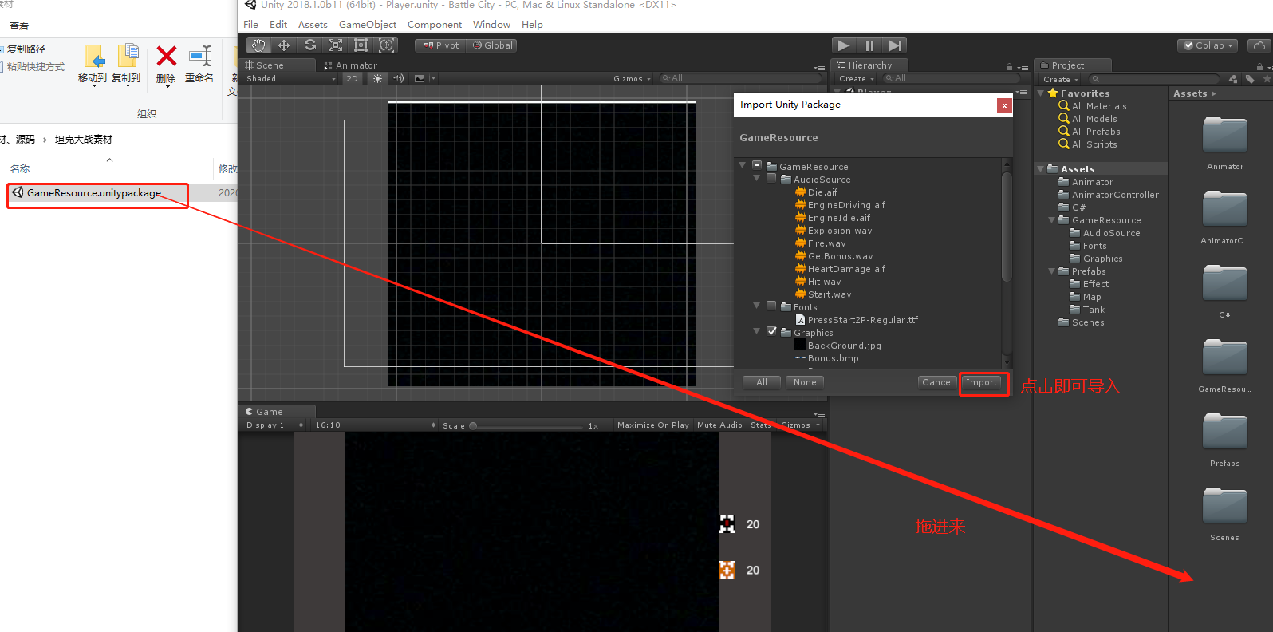The height and width of the screenshot is (632, 1273).
Task: Open the Shaded draw mode dropdown
Action: pos(290,78)
